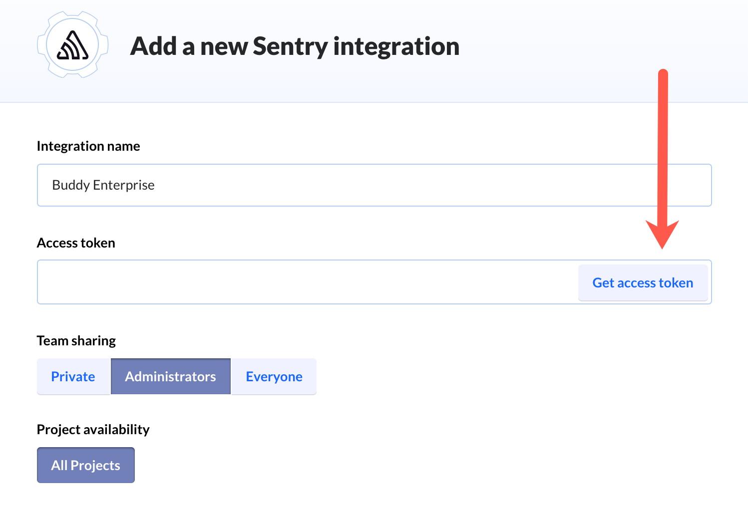Click the 'Integration name' label

[88, 146]
